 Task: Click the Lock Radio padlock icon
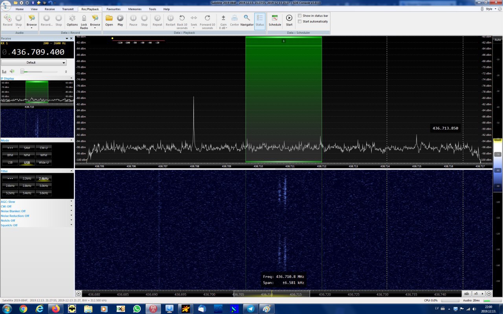(84, 18)
